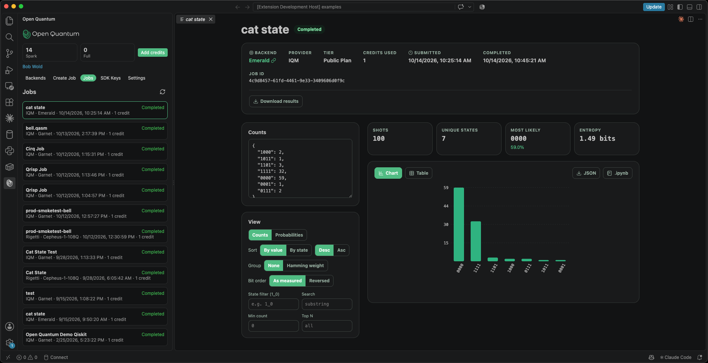This screenshot has width=708, height=363.
Task: Open Source Control view icon
Action: coord(9,54)
